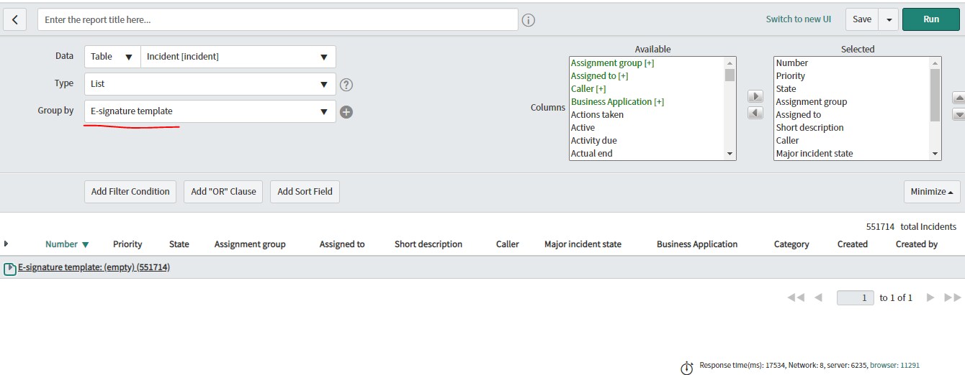965x375 pixels.
Task: Expand the E-signature template group row
Action: (10, 269)
